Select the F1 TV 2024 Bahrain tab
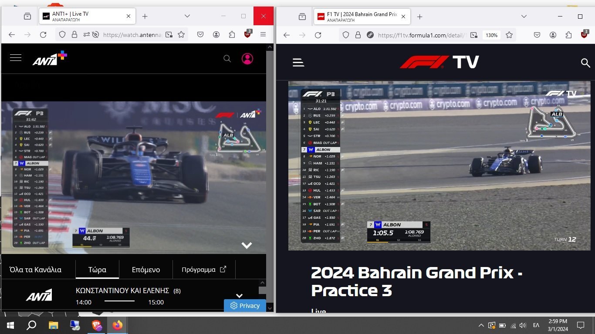The image size is (595, 334). pyautogui.click(x=362, y=17)
